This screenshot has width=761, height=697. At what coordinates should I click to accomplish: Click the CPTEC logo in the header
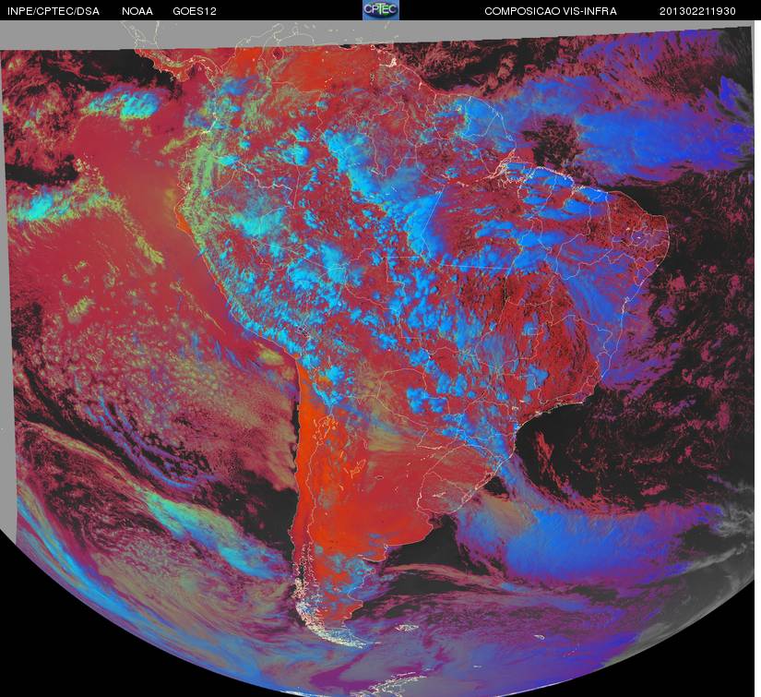381,10
